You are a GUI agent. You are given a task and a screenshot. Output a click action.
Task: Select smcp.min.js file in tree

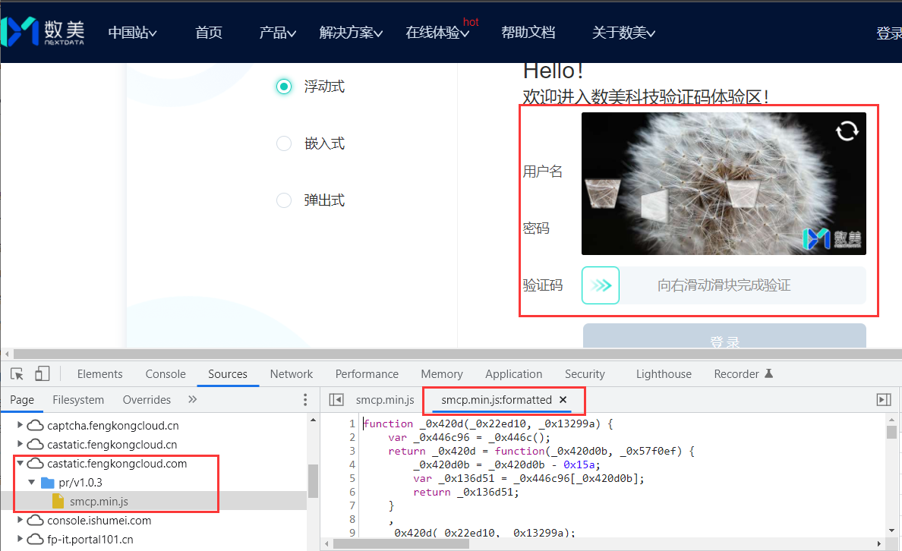tap(99, 501)
